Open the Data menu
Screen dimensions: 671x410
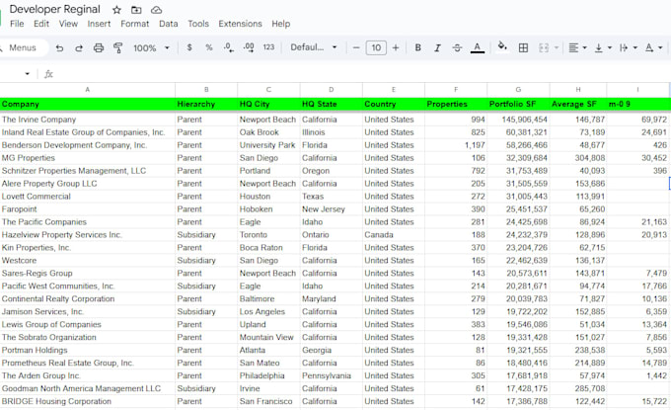click(x=168, y=24)
